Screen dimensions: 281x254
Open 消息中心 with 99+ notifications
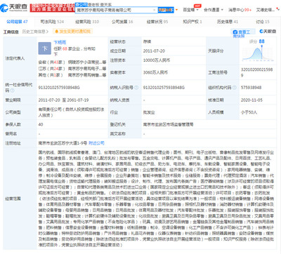[x=240, y=10]
